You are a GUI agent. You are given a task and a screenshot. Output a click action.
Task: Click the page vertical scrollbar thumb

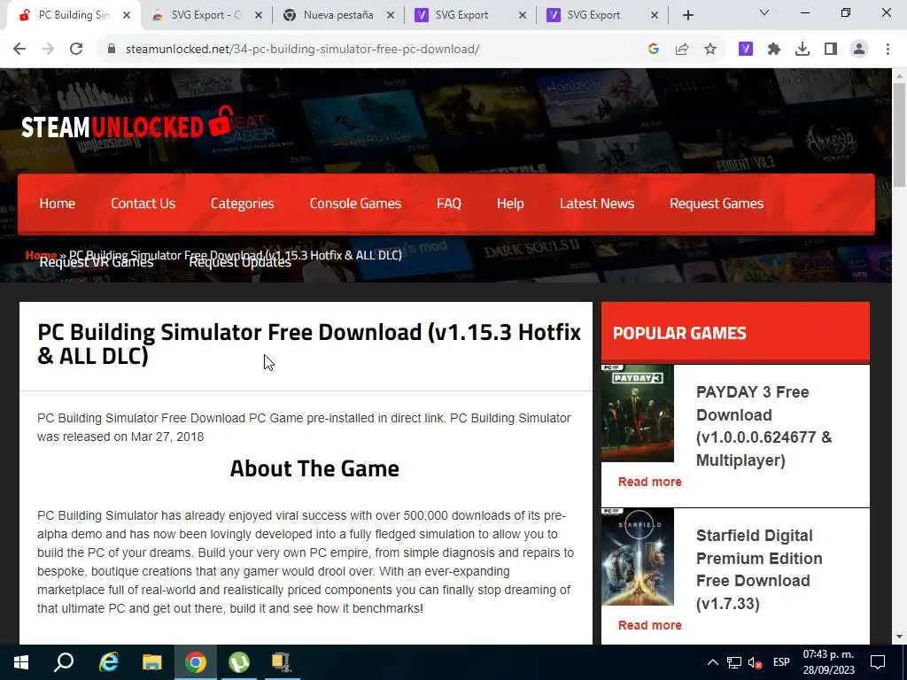pyautogui.click(x=899, y=135)
